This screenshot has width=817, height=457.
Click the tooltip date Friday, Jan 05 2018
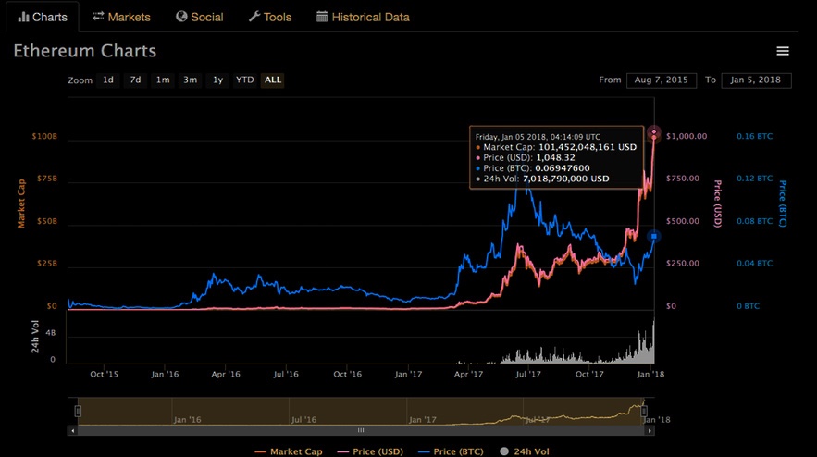pos(538,137)
